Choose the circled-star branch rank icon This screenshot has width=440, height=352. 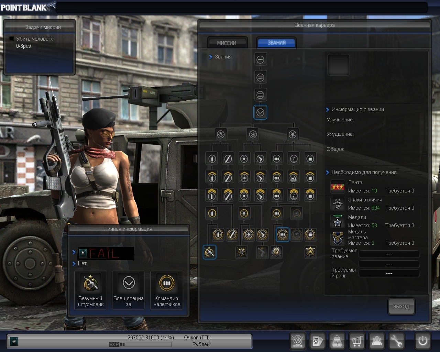pyautogui.click(x=221, y=134)
